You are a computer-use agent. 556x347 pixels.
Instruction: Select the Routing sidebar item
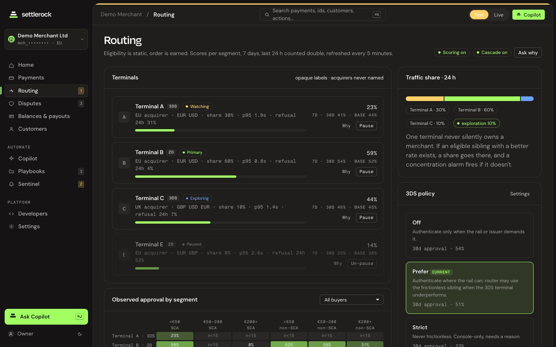pos(46,91)
